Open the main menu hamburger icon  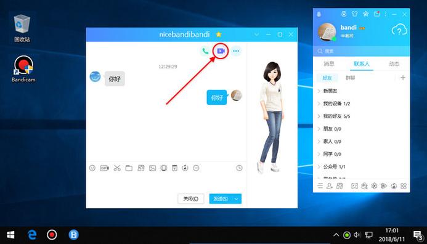click(x=320, y=185)
